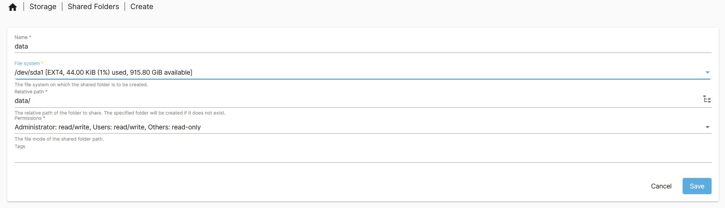Click the File system field label
This screenshot has height=208, width=725.
pos(29,63)
